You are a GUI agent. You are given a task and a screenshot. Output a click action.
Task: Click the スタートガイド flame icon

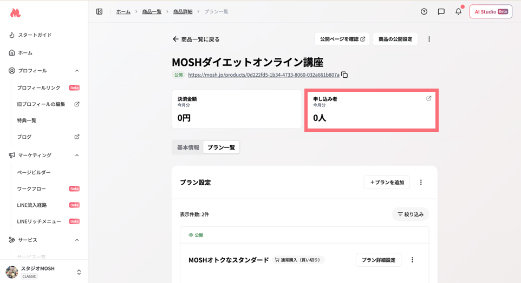pyautogui.click(x=12, y=35)
